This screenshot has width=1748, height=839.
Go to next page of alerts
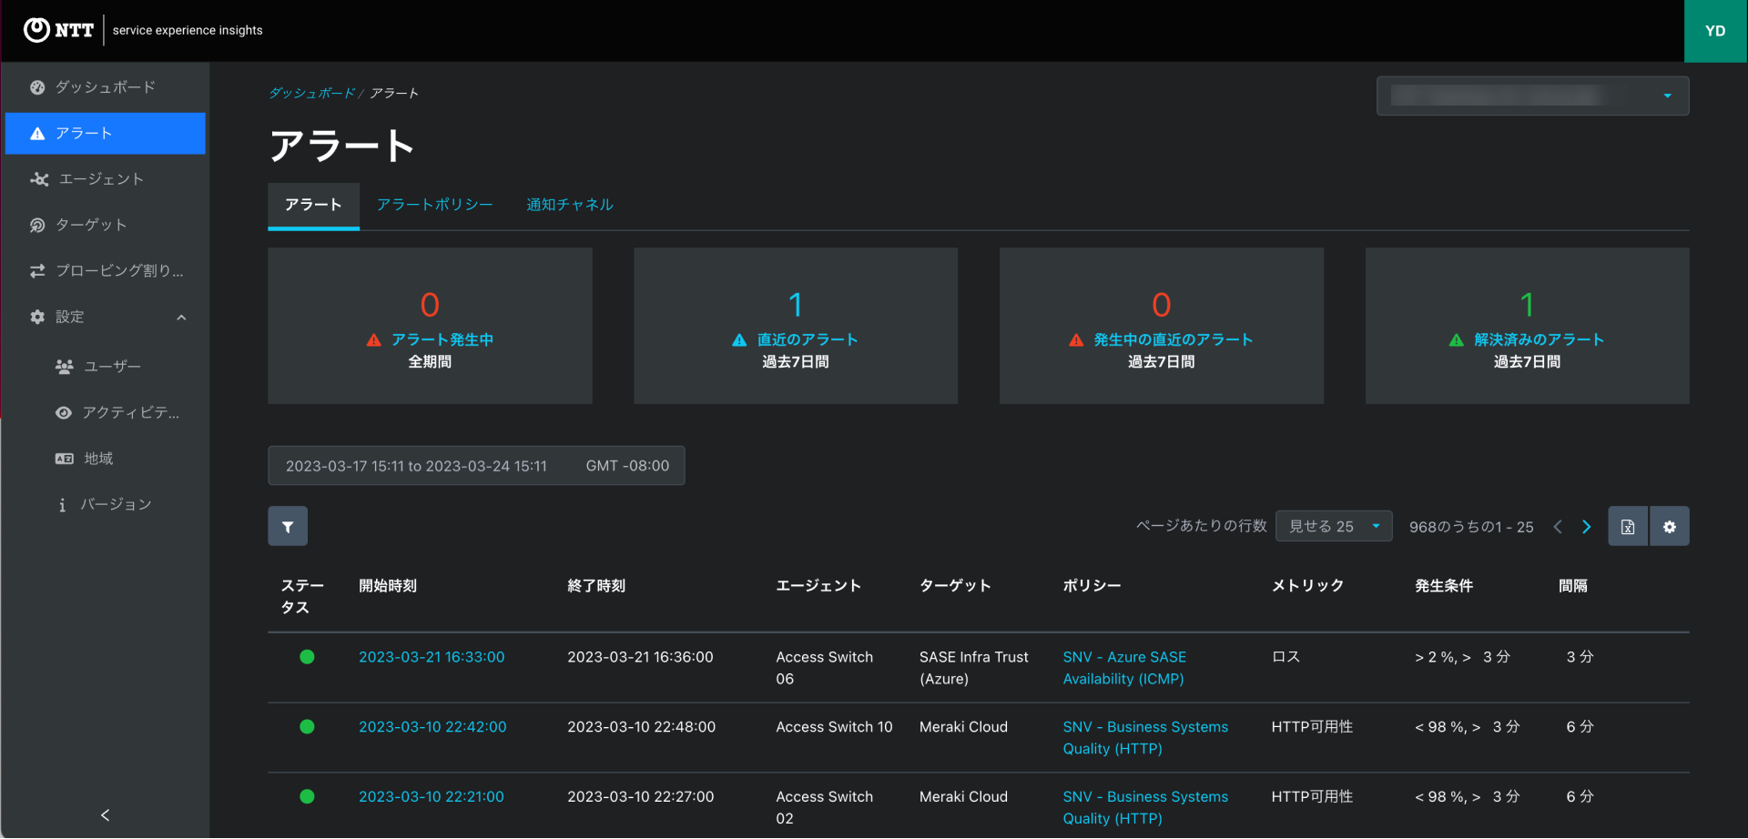click(1587, 528)
